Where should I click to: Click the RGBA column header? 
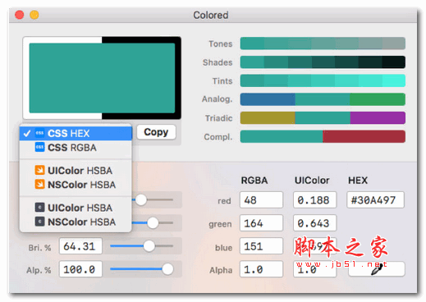pos(254,181)
